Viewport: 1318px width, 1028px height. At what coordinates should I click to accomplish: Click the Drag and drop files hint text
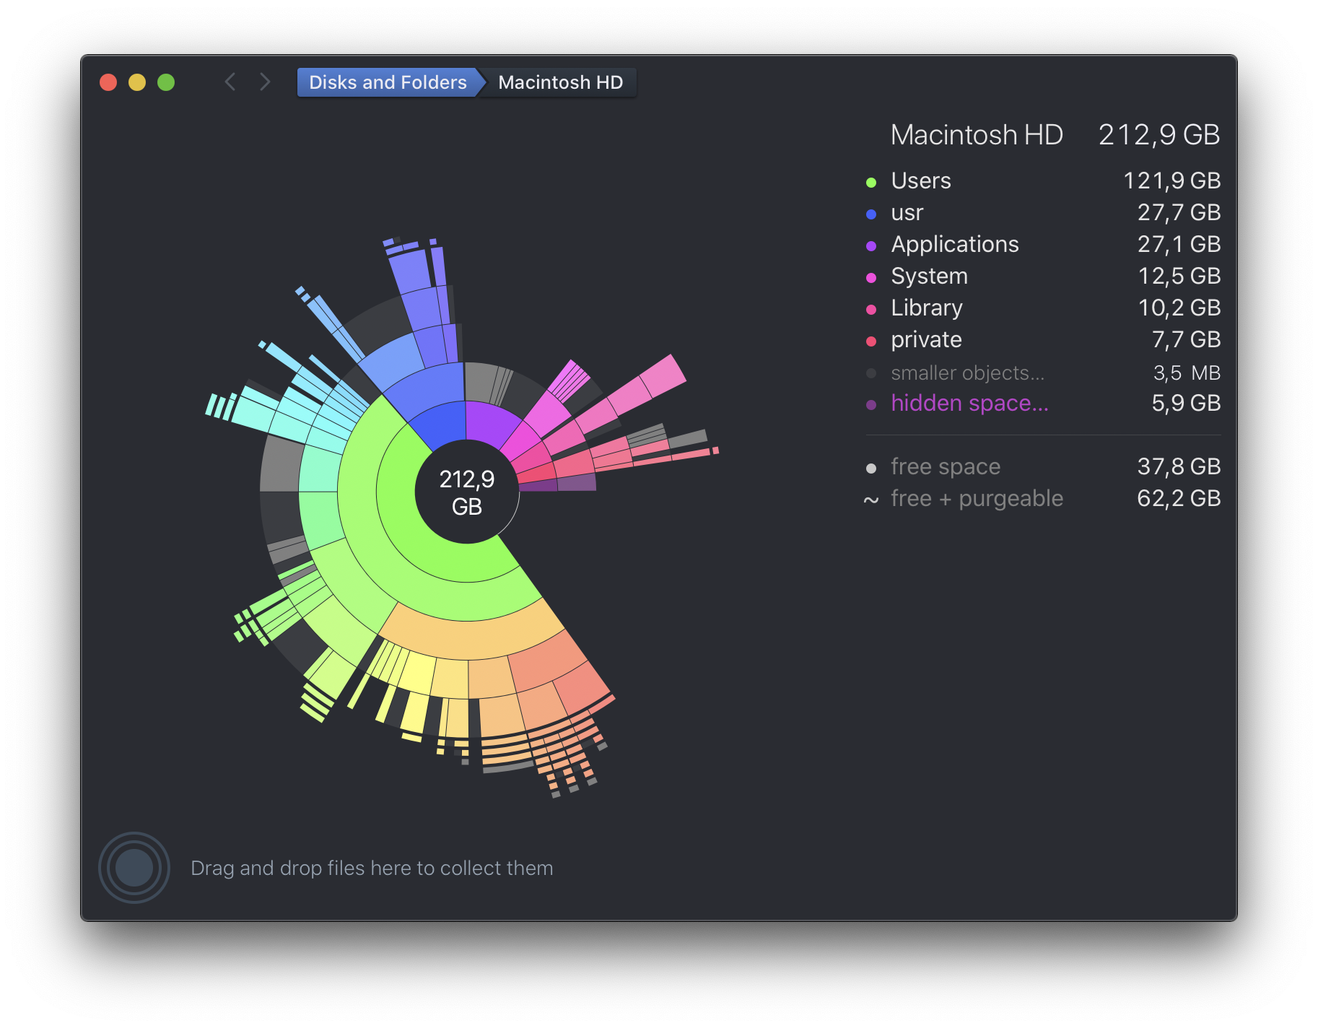[x=372, y=868]
